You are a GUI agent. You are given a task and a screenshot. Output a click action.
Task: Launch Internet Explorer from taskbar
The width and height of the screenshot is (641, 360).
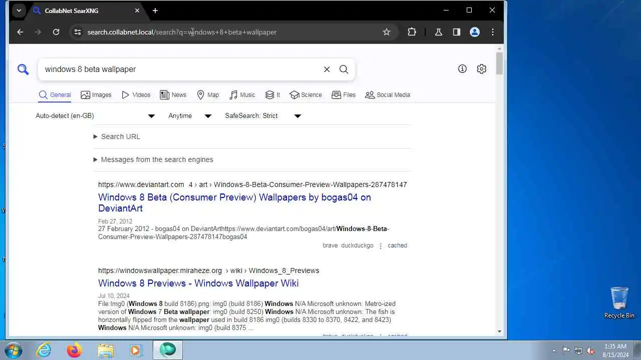pyautogui.click(x=44, y=350)
